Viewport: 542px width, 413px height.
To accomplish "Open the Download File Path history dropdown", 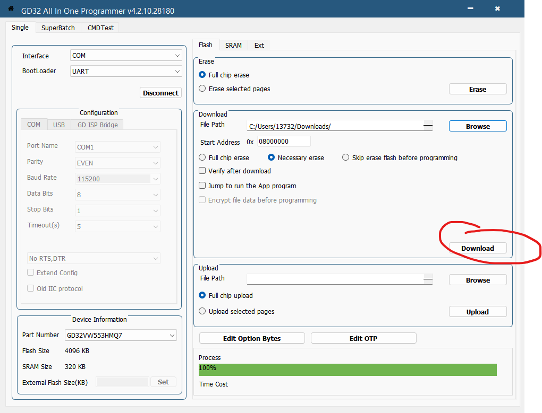I will point(428,126).
